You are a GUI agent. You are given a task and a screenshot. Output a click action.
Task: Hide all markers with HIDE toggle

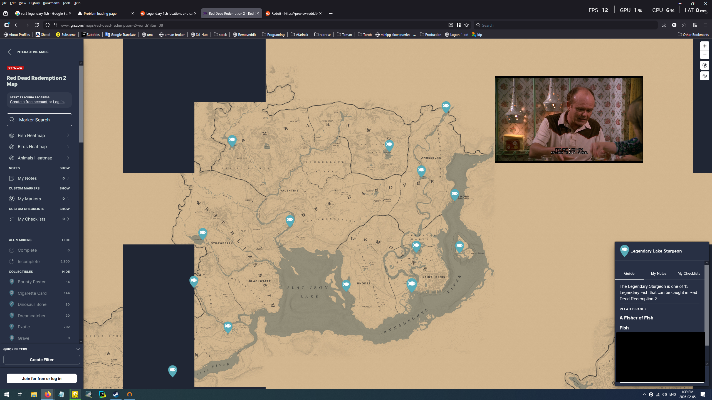66,240
